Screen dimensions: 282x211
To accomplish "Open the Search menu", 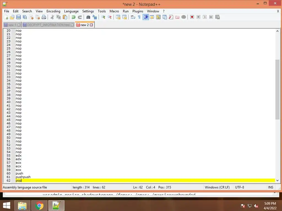I will click(27, 11).
